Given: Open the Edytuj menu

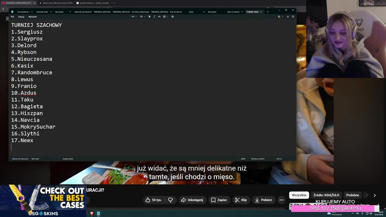Looking at the screenshot, I should point(21,17).
